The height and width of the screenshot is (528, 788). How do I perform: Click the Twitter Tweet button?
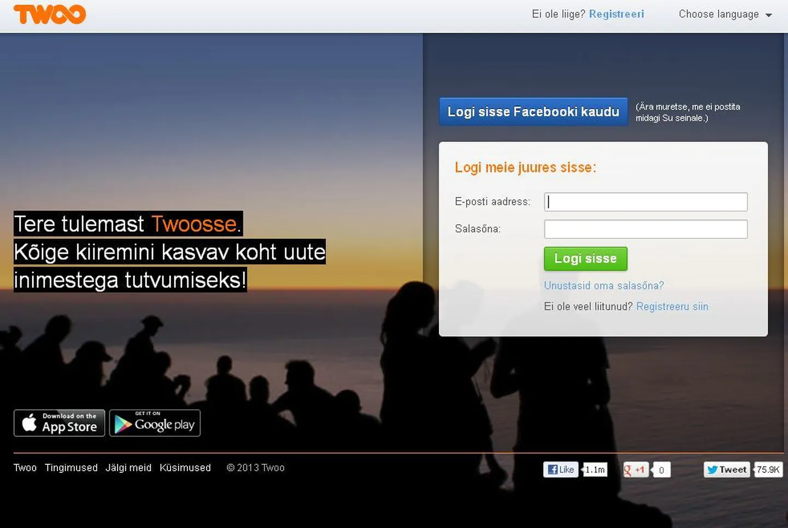[726, 470]
